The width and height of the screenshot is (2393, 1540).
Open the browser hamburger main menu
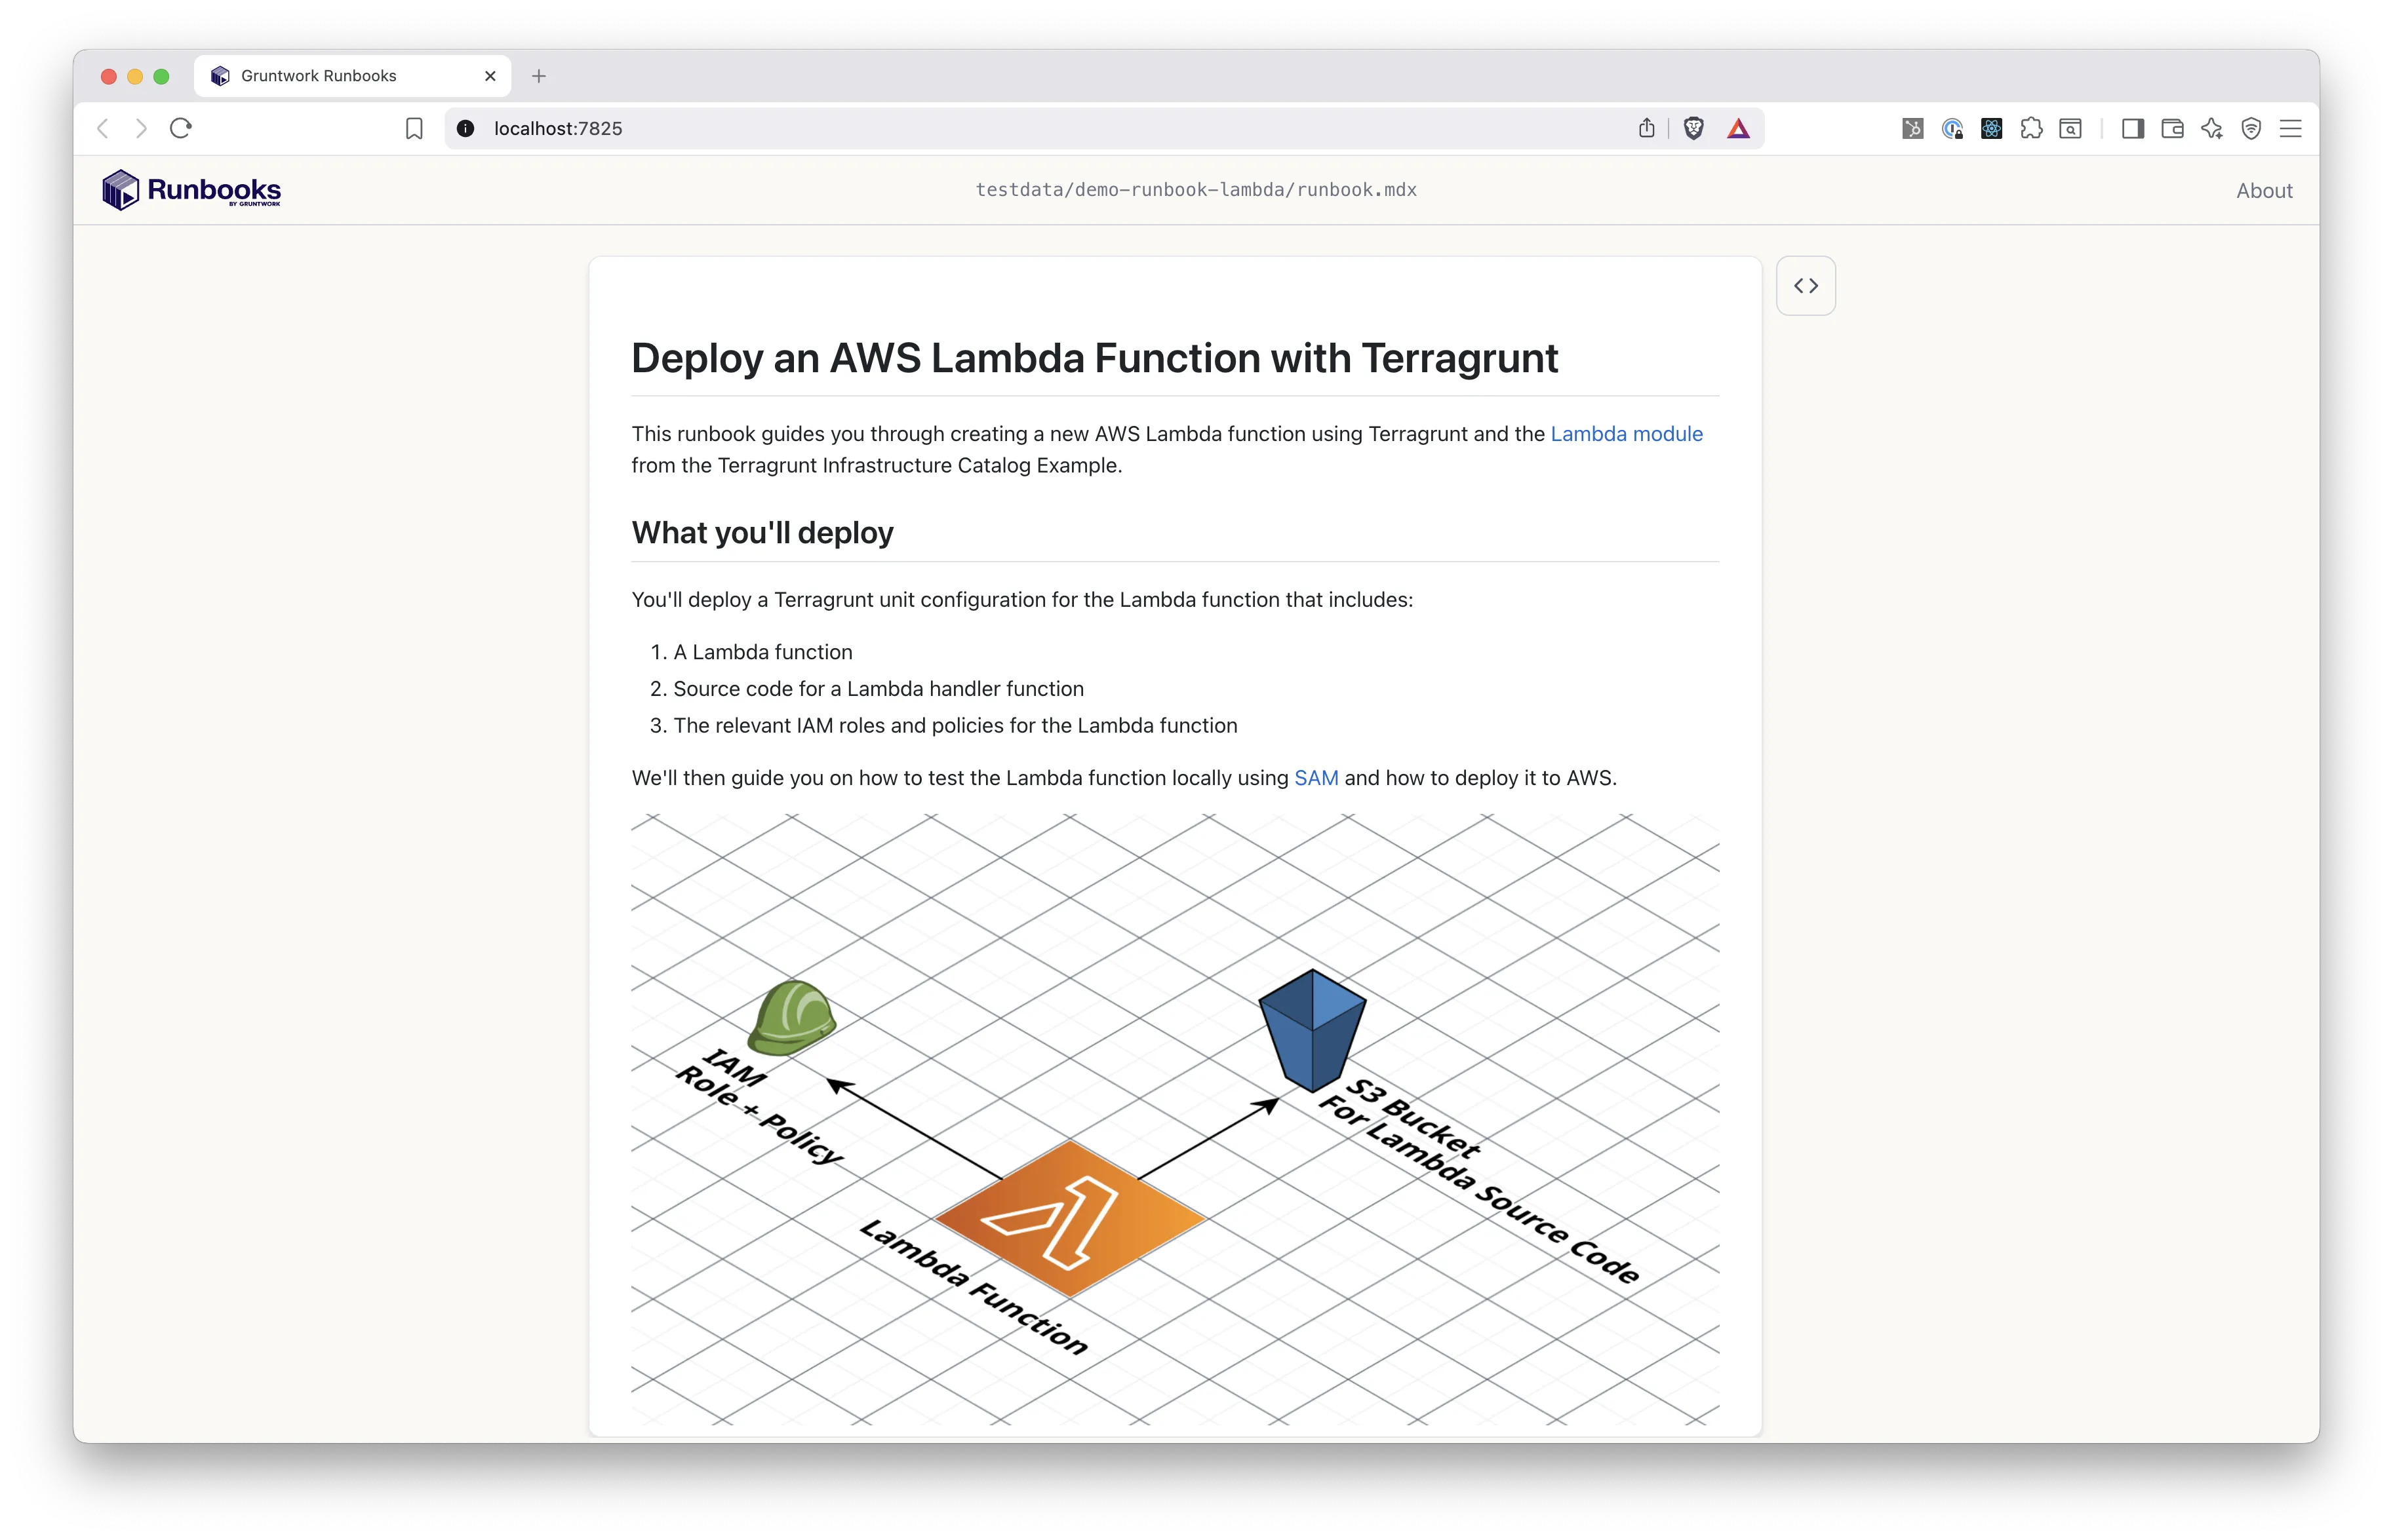click(x=2290, y=128)
